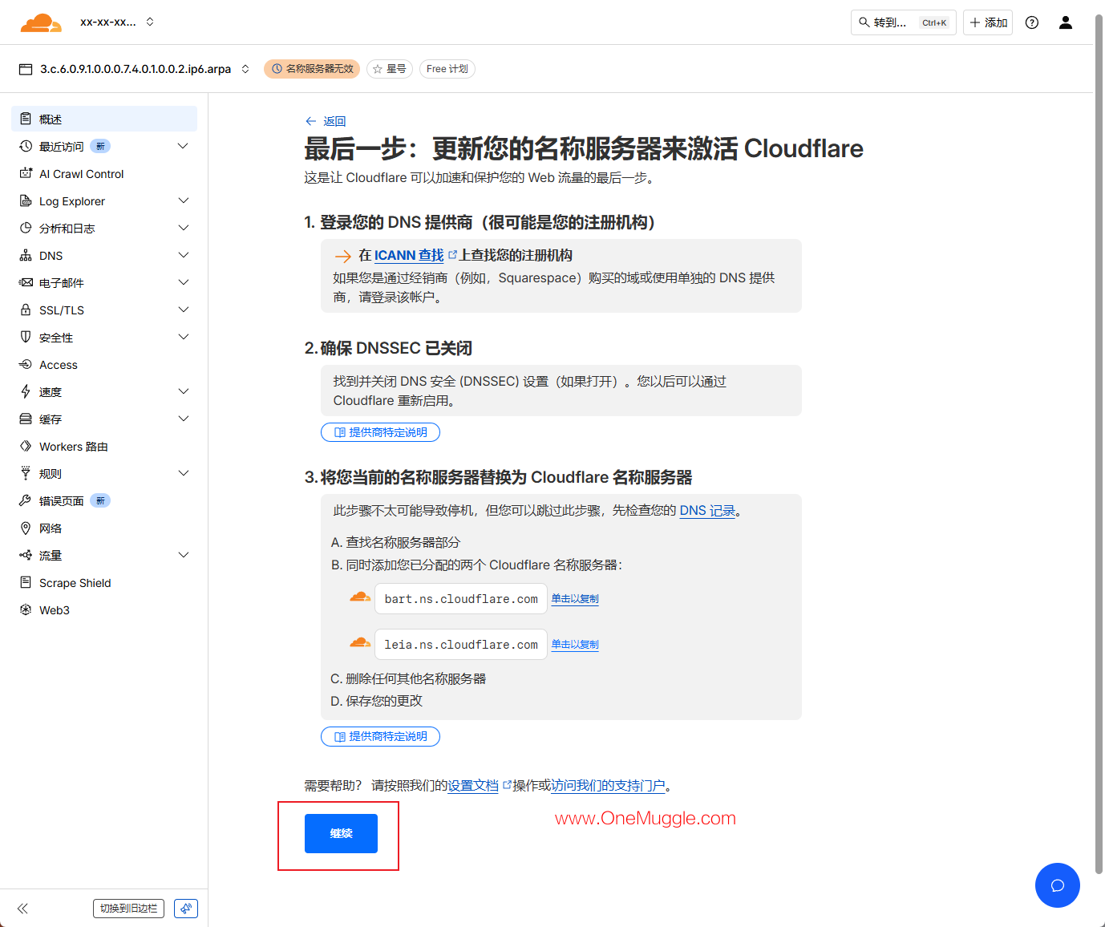This screenshot has width=1105, height=927.
Task: Expand the 速度 chevron
Action: coord(184,391)
